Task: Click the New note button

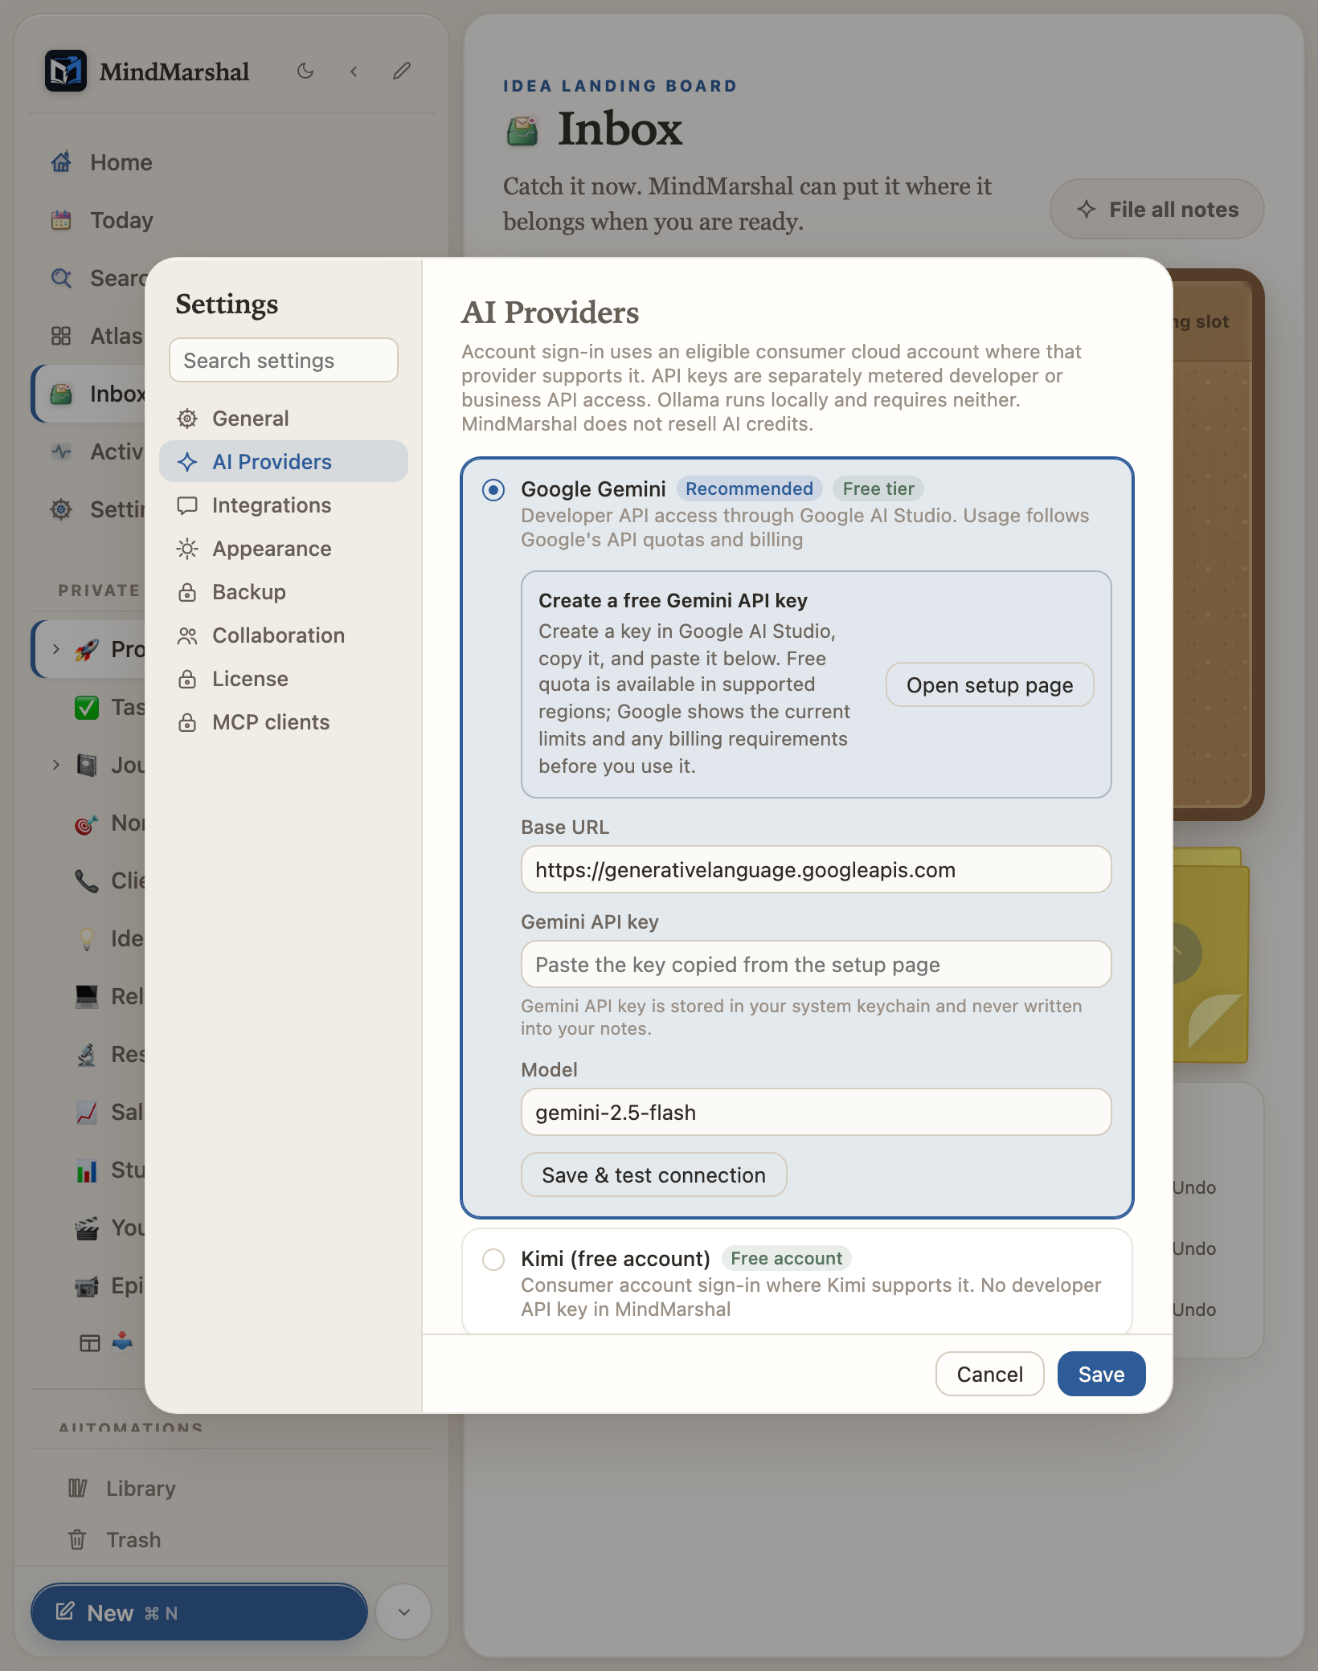Action: (x=199, y=1613)
